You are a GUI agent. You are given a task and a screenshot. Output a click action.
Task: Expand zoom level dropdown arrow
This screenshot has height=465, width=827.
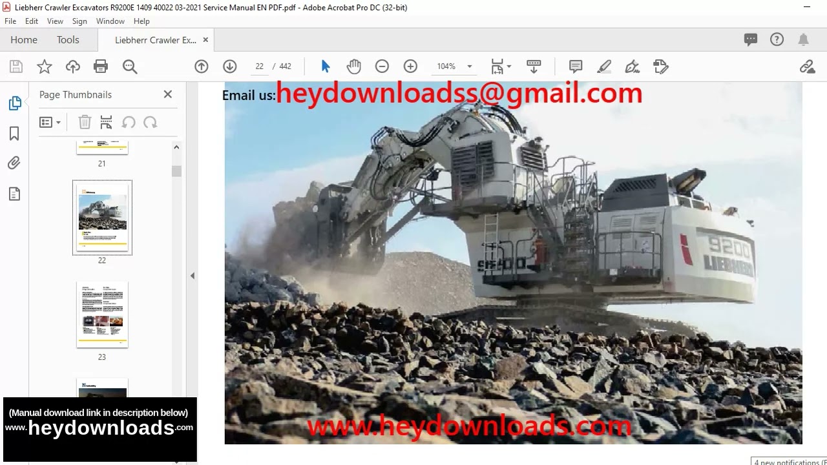469,67
